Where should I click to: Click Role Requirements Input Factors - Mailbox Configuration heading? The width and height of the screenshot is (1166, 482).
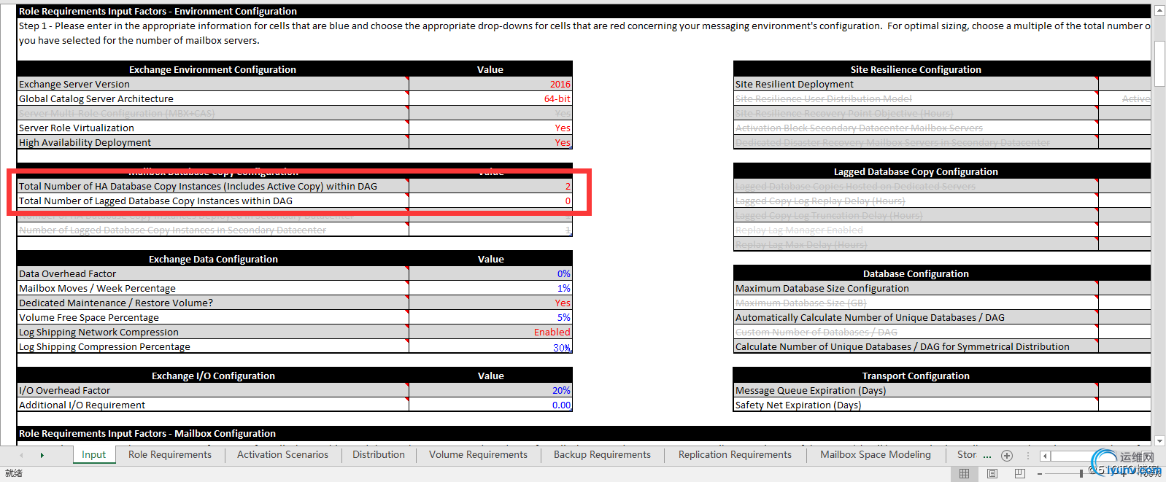point(147,433)
